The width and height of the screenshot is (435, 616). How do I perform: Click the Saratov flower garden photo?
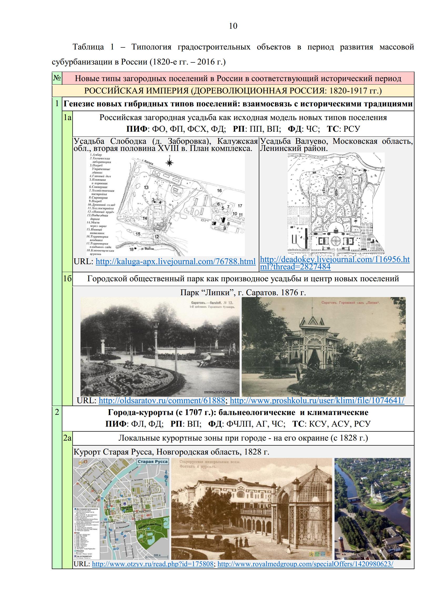click(160, 347)
